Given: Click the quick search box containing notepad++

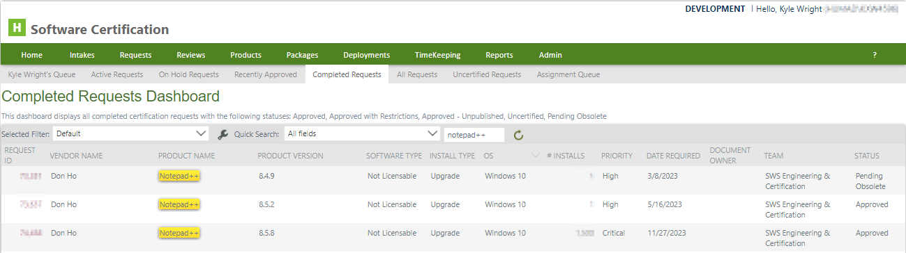Looking at the screenshot, I should point(474,134).
